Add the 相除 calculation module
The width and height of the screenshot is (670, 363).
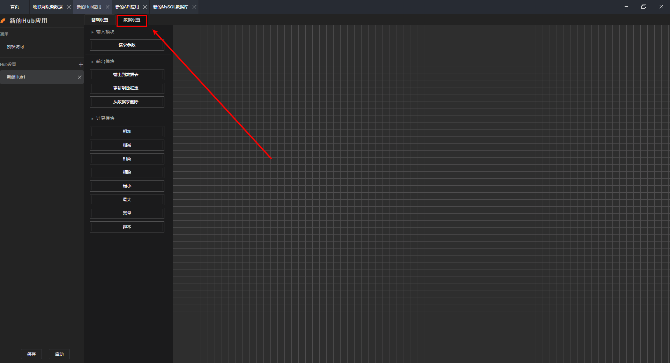[127, 172]
